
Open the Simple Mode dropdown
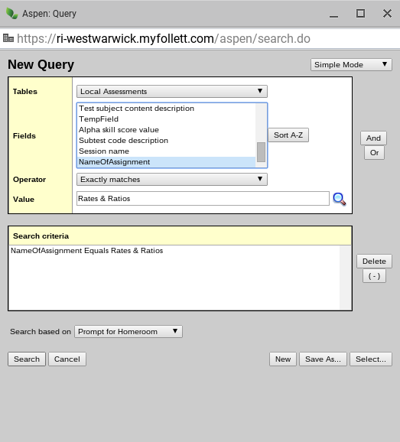coord(351,64)
